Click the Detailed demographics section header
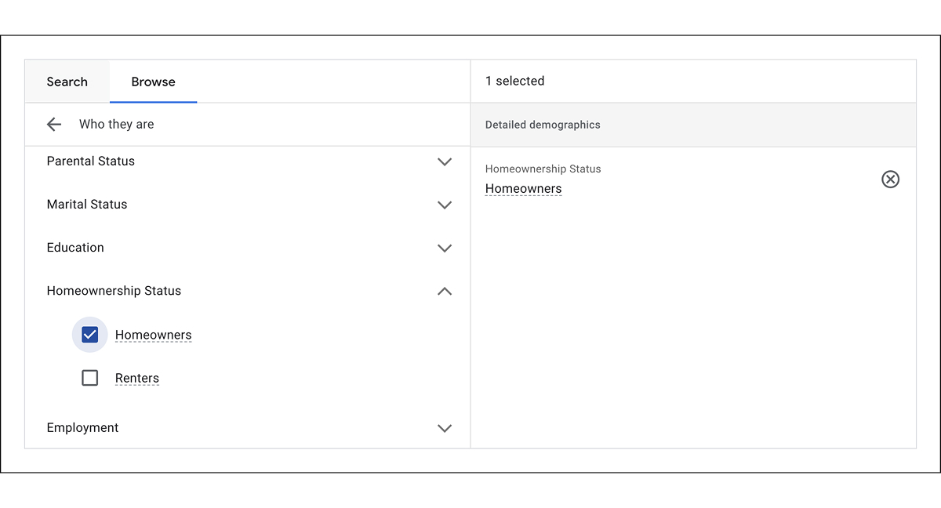This screenshot has height=508, width=941. coord(543,125)
